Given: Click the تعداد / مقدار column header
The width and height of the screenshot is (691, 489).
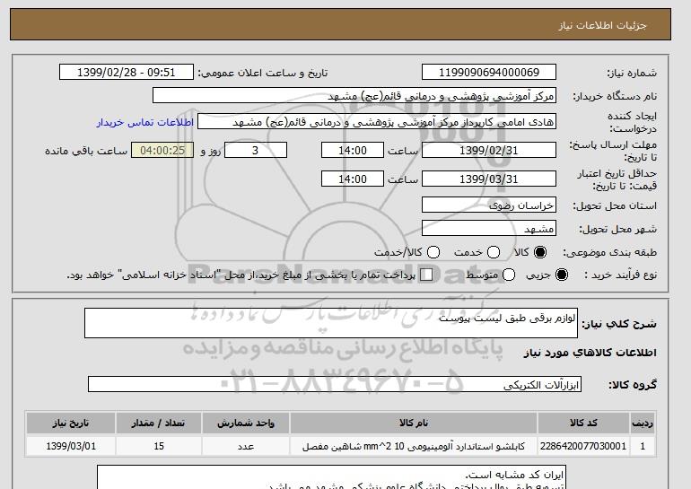Looking at the screenshot, I should pos(159,423).
